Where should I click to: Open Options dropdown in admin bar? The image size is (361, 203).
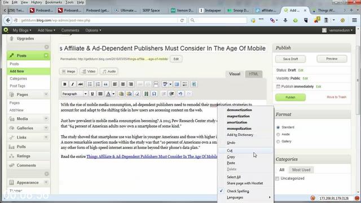[93, 30]
